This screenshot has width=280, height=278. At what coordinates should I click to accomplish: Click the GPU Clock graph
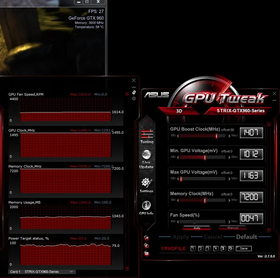pos(65,146)
